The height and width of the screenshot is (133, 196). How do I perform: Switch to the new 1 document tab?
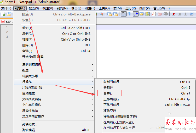[7, 21]
